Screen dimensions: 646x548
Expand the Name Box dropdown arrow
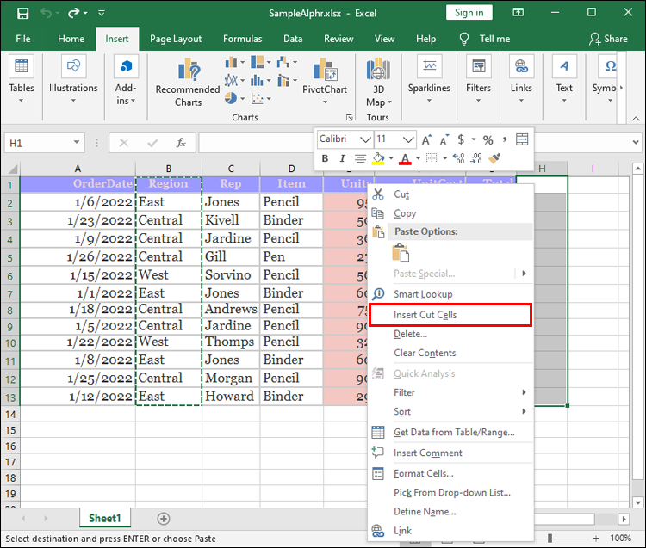[x=78, y=143]
